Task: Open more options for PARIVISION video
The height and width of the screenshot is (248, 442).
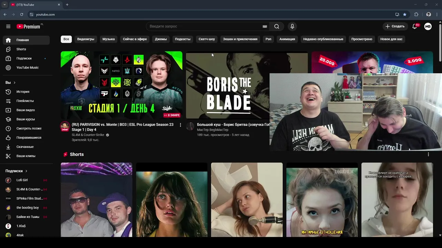Action: [180, 125]
